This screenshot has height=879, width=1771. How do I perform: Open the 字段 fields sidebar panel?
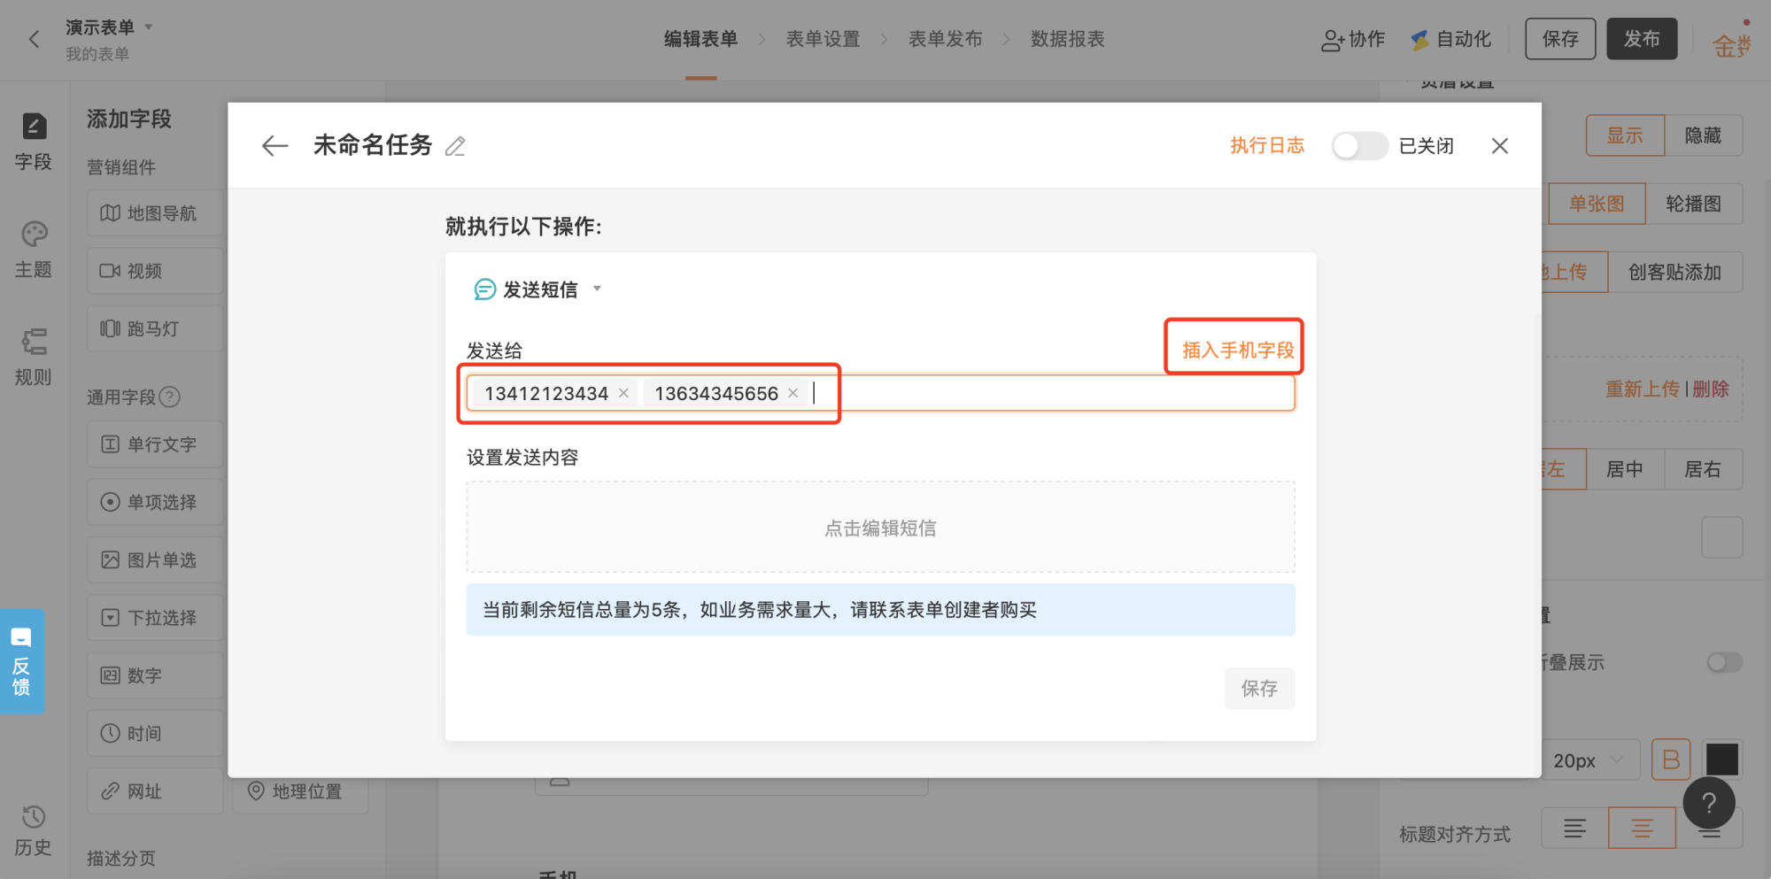click(34, 142)
